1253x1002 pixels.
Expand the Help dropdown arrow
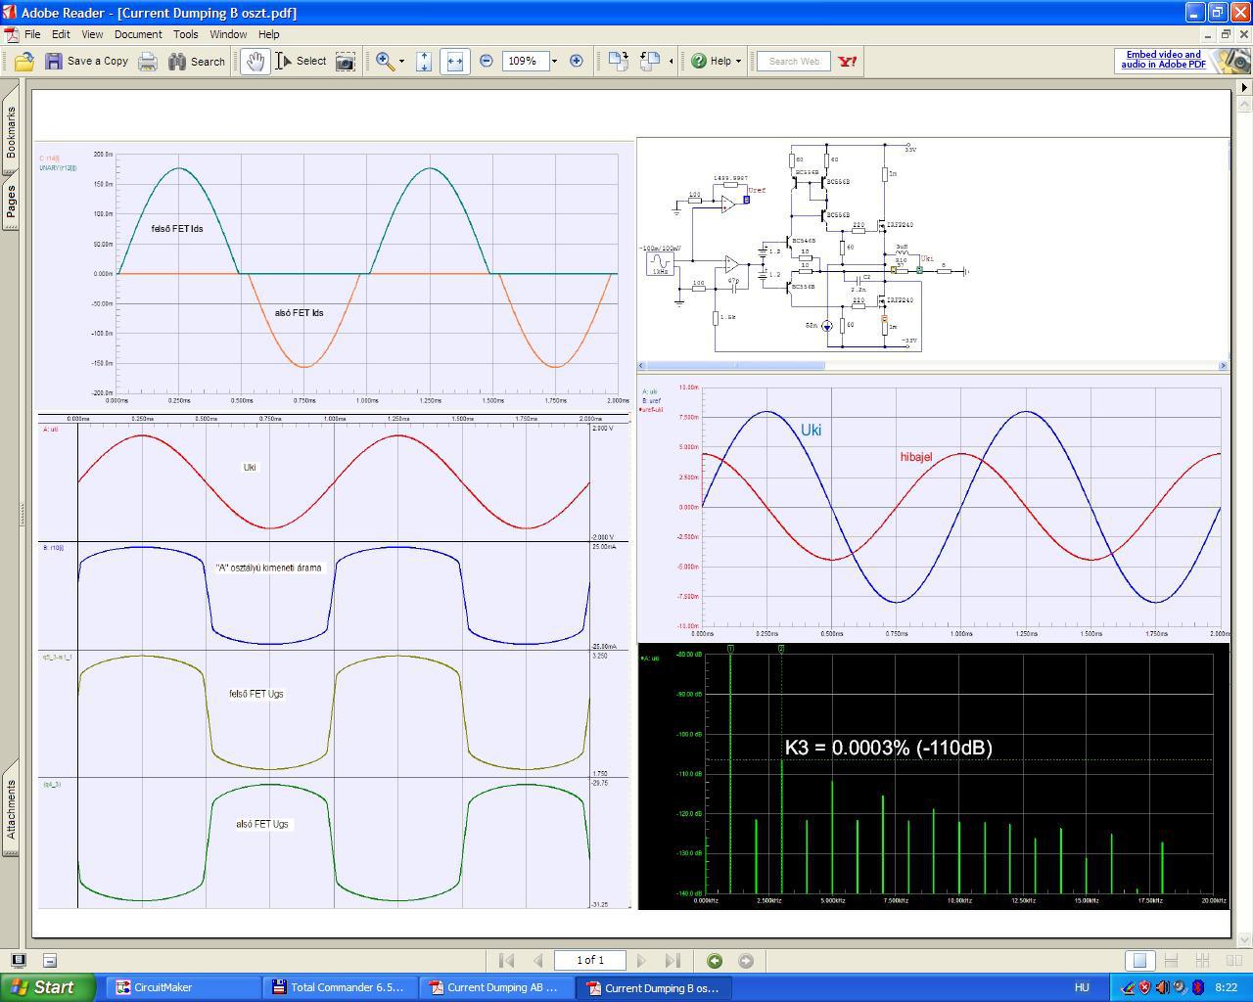738,62
